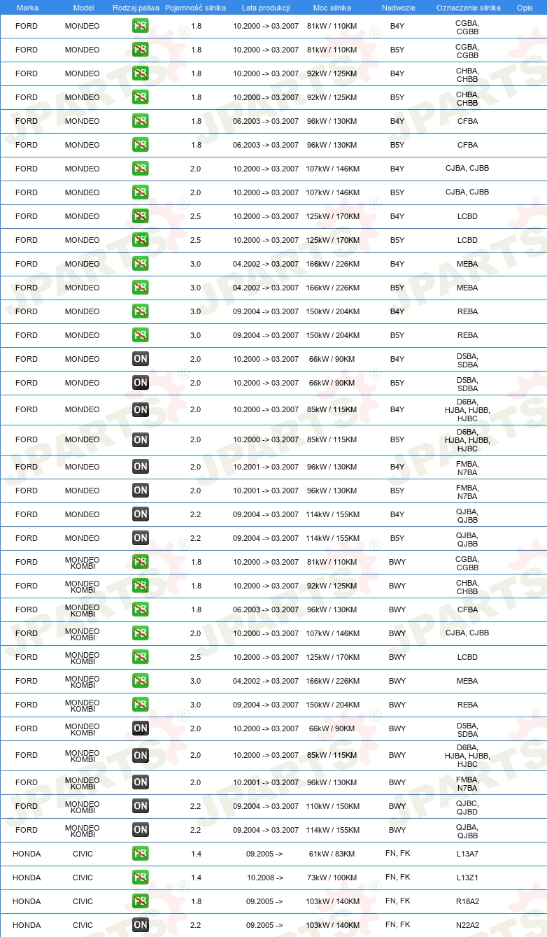Click ON diesel icon in Mondeo Kombi 110kW row
Image resolution: width=547 pixels, height=937 pixels.
point(141,807)
